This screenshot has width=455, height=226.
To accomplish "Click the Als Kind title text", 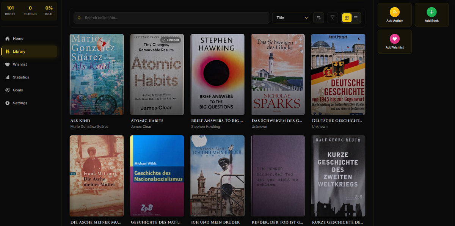I will (x=80, y=121).
